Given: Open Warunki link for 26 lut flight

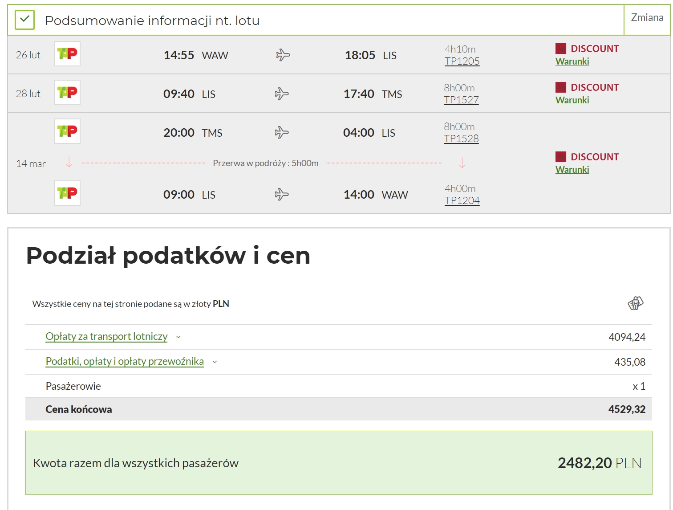Looking at the screenshot, I should 572,61.
